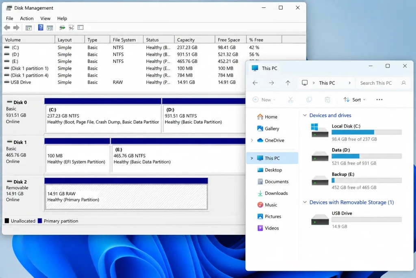Open the Sort dropdown
Image resolution: width=416 pixels, height=278 pixels.
(354, 100)
